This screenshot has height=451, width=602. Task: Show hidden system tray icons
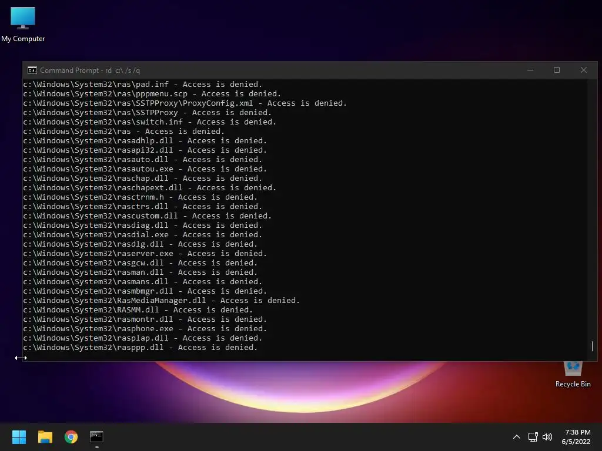point(517,437)
